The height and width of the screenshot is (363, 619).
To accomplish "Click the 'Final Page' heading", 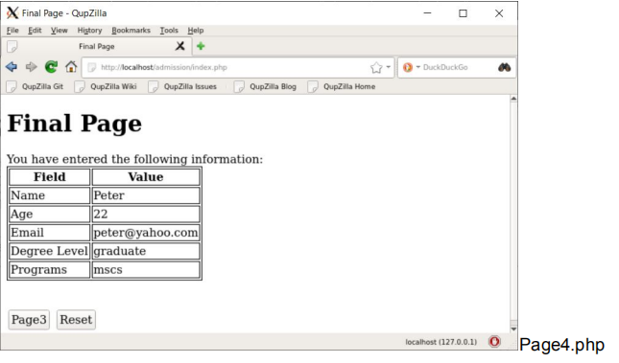I will tap(75, 124).
